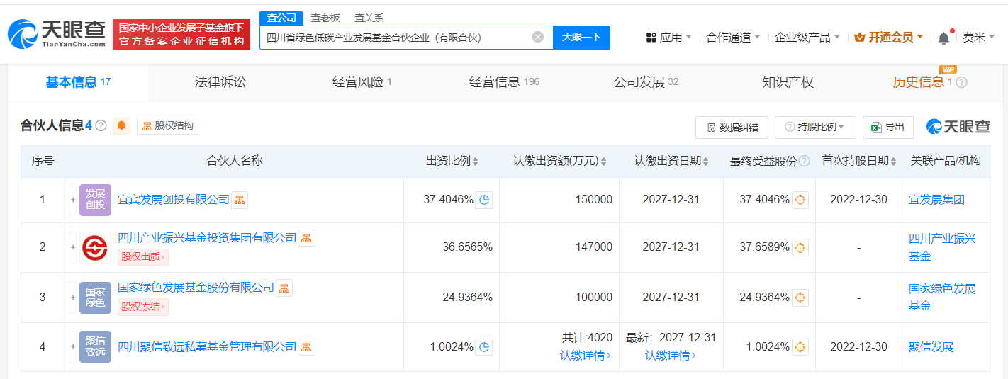Open the 聚信发展 related link
Screen dimensions: 1008x379
coord(931,347)
